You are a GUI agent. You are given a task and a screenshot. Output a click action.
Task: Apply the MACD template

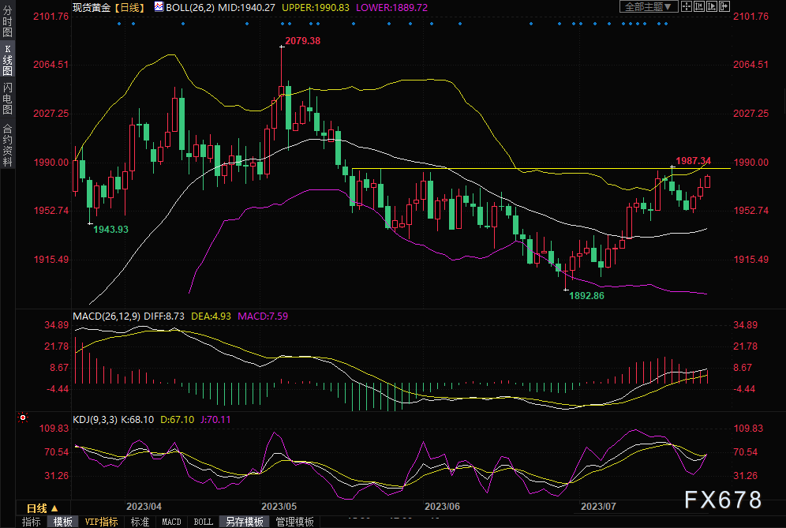point(171,522)
